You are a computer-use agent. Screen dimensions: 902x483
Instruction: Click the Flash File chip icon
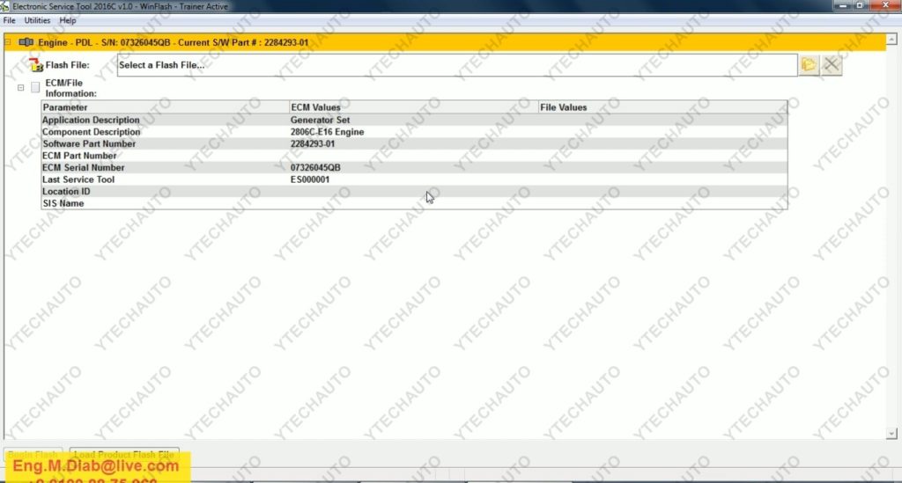35,64
